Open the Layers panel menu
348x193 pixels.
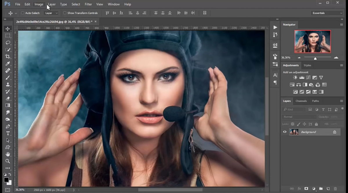tap(342, 101)
